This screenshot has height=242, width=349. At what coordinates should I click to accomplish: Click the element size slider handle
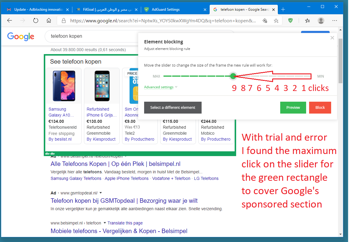click(x=233, y=76)
